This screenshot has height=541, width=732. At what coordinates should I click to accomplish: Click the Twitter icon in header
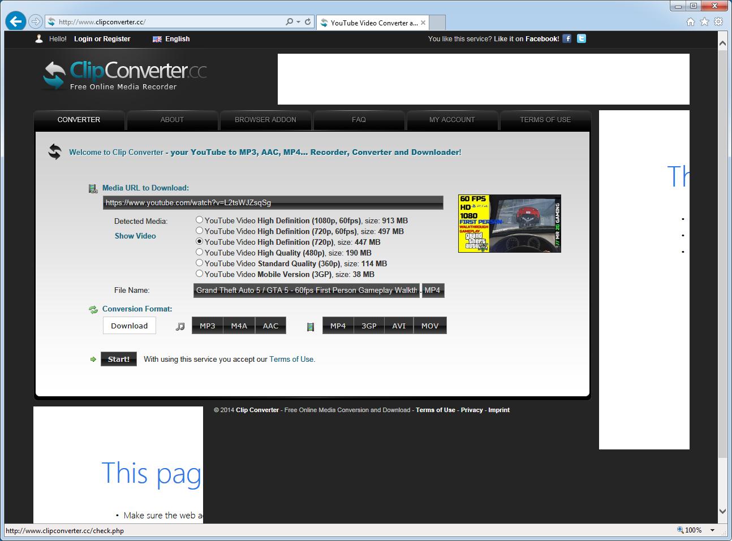[x=582, y=38]
